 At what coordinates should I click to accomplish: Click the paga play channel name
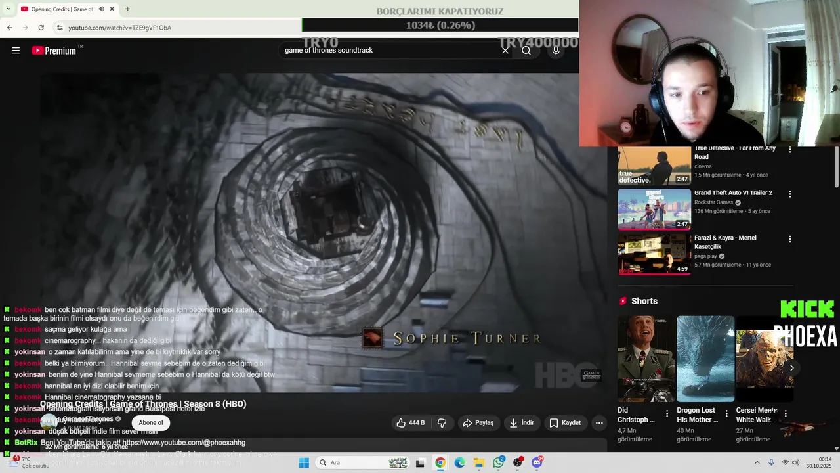click(705, 256)
